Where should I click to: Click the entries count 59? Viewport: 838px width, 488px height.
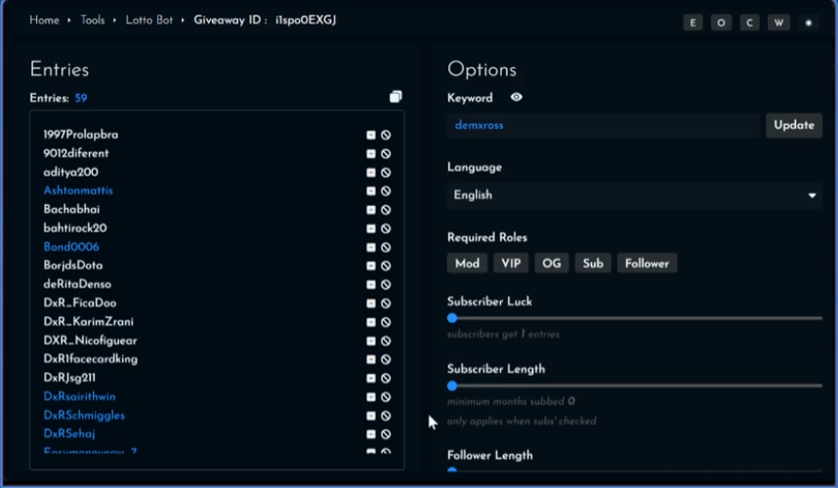pyautogui.click(x=81, y=99)
